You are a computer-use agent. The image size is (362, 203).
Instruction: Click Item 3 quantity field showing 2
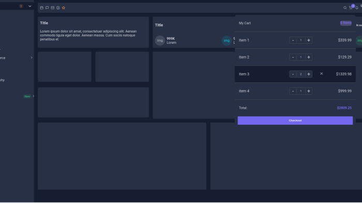[301, 74]
